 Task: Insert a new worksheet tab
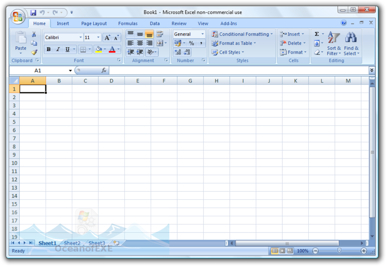pyautogui.click(x=116, y=243)
